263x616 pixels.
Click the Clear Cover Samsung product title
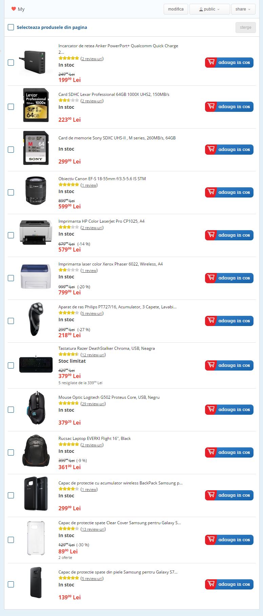pyautogui.click(x=119, y=523)
